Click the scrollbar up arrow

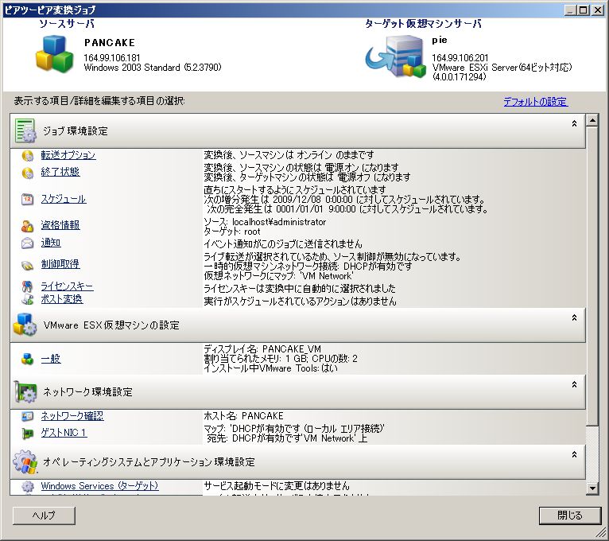tap(592, 120)
